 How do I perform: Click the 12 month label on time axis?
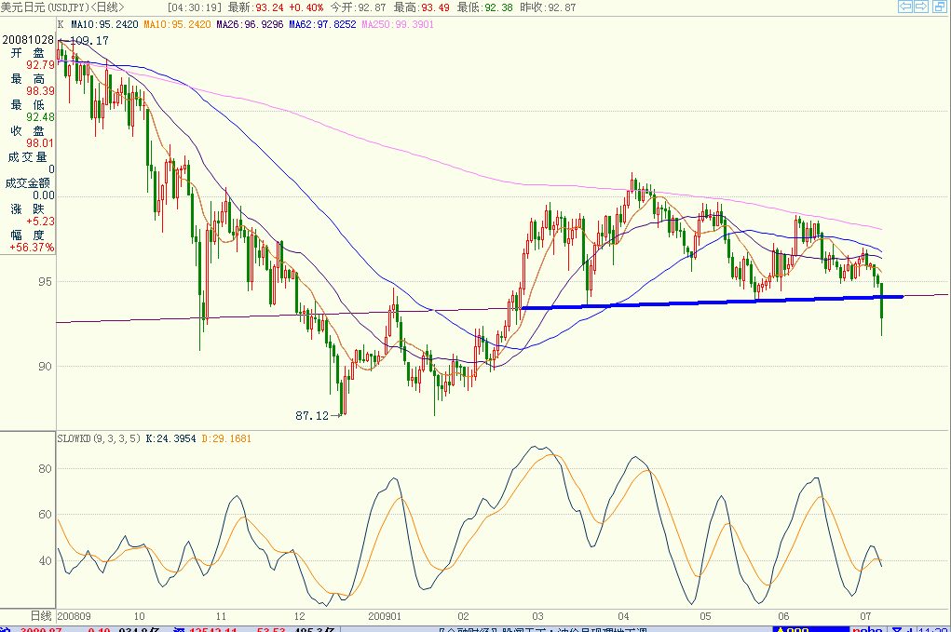300,616
